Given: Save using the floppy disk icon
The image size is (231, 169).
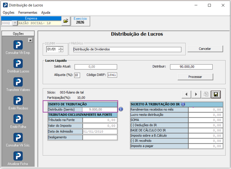Looking at the screenshot, I should (x=216, y=95).
